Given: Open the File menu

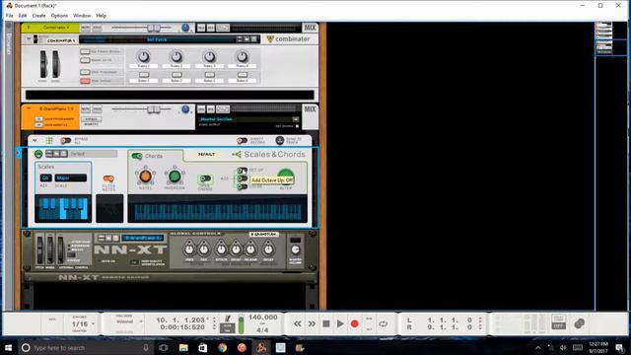Looking at the screenshot, I should tap(9, 16).
